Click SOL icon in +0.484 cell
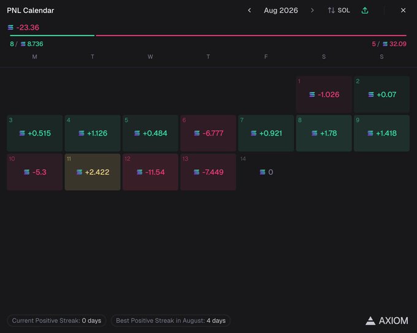Screen dimensions: 417x333 tap(137, 133)
